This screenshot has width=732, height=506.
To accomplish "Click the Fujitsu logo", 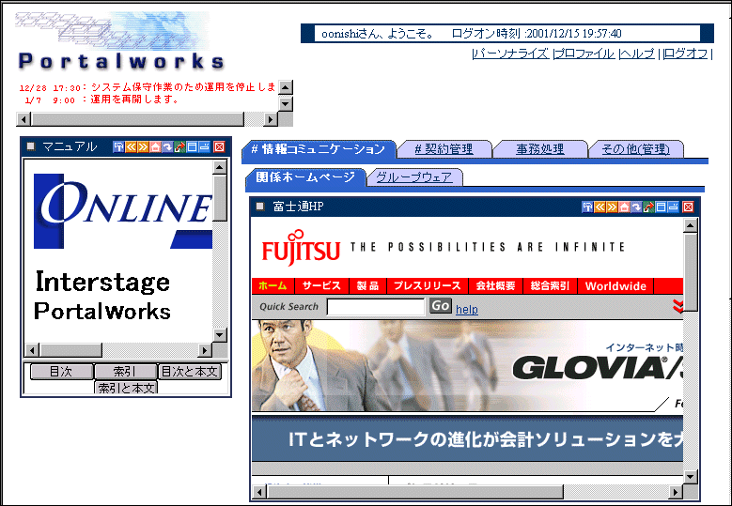I will pos(301,248).
